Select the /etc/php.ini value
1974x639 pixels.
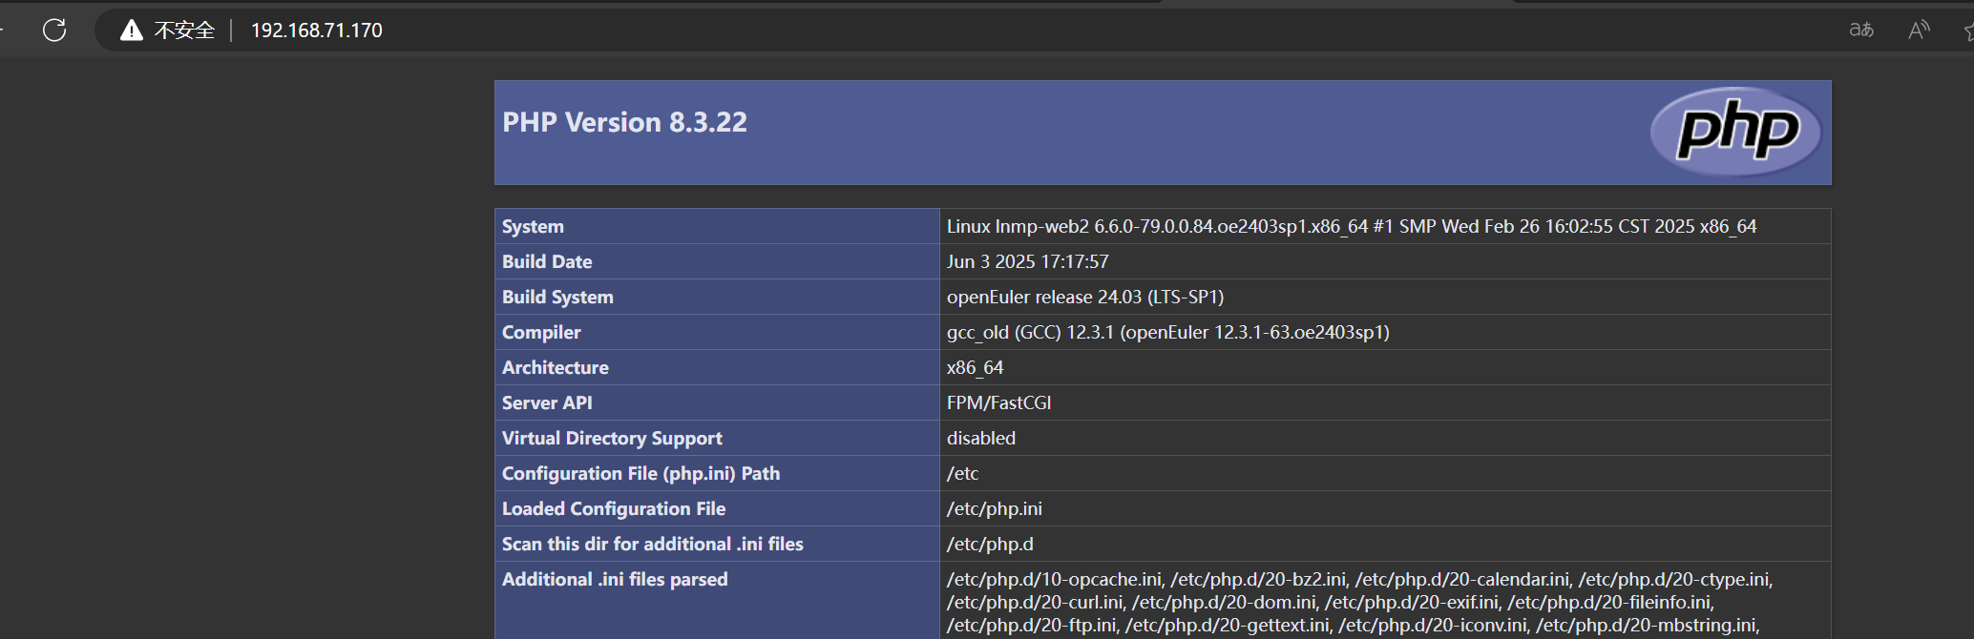click(995, 508)
